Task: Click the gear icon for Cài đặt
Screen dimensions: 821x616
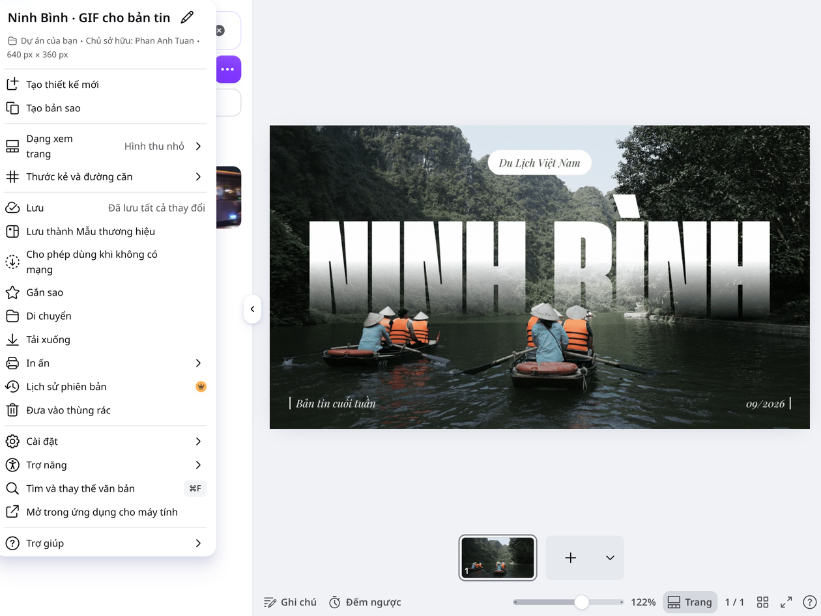Action: tap(12, 441)
